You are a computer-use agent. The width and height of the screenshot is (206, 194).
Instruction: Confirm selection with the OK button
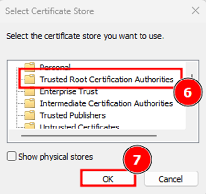[108, 179]
